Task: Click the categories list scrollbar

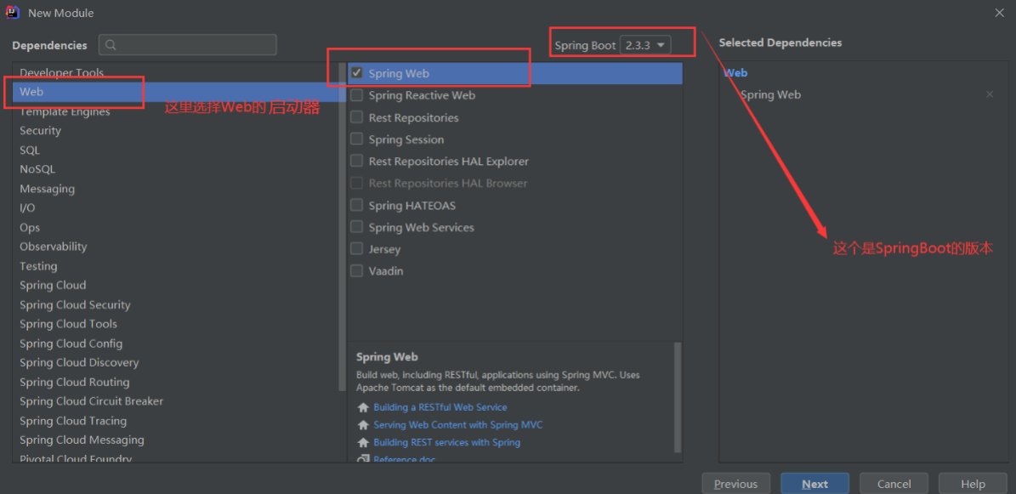Action: 342,227
